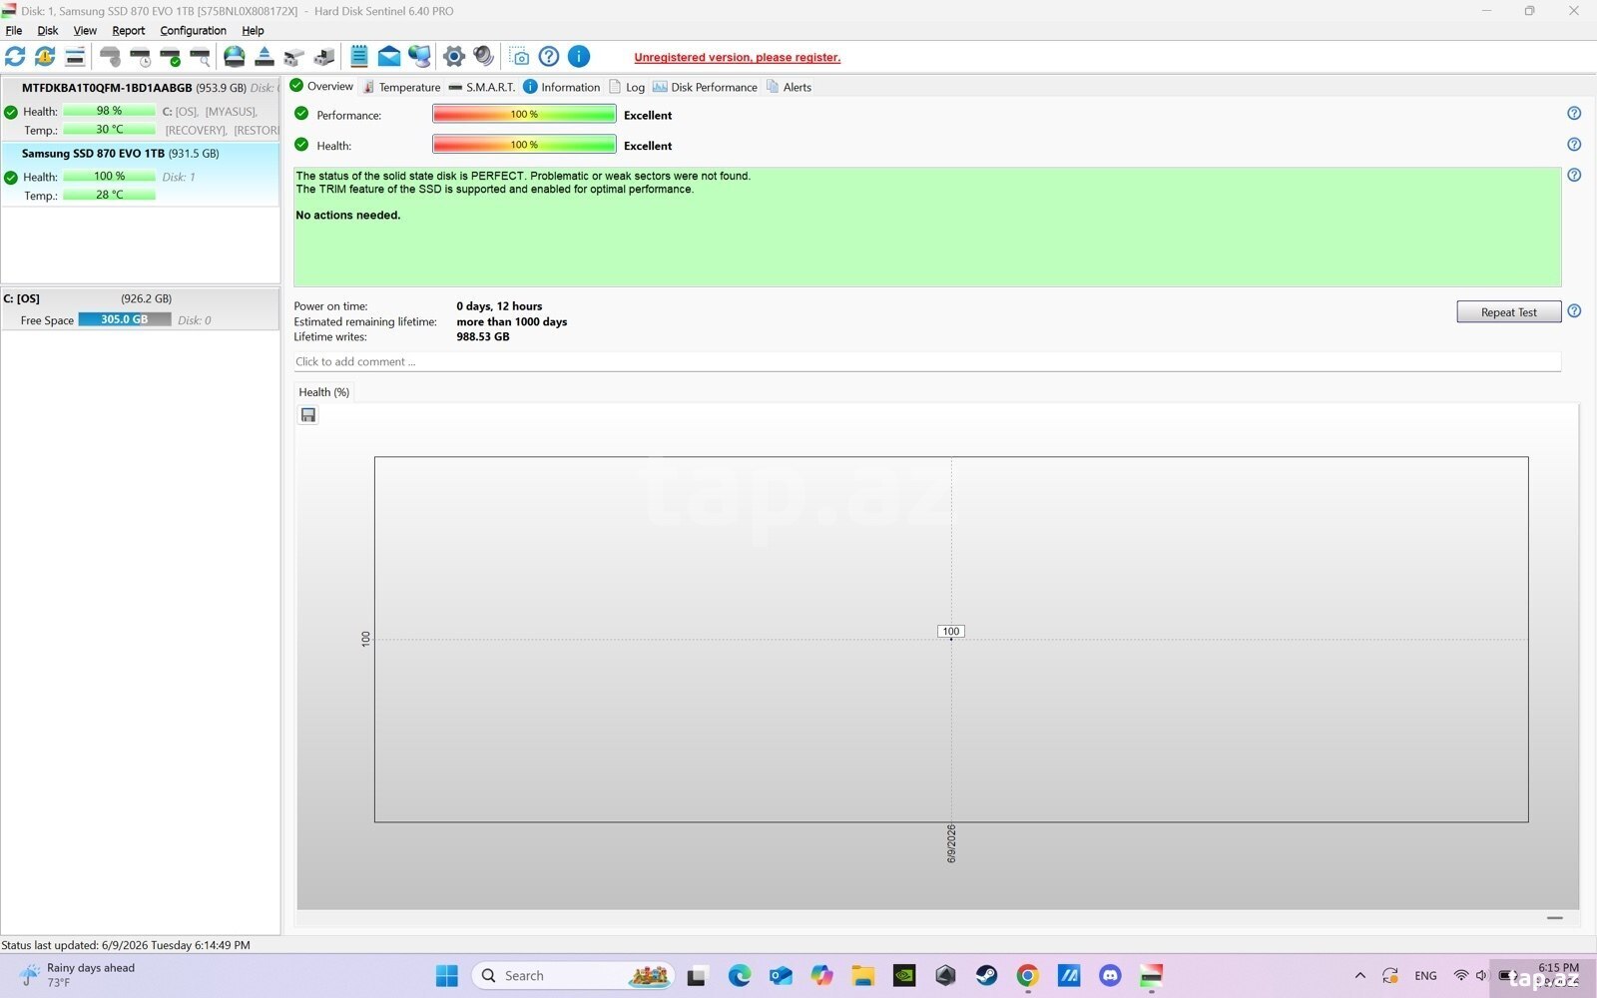Screen dimensions: 1597x998
Task: Open the Configuration menu
Action: point(194,31)
